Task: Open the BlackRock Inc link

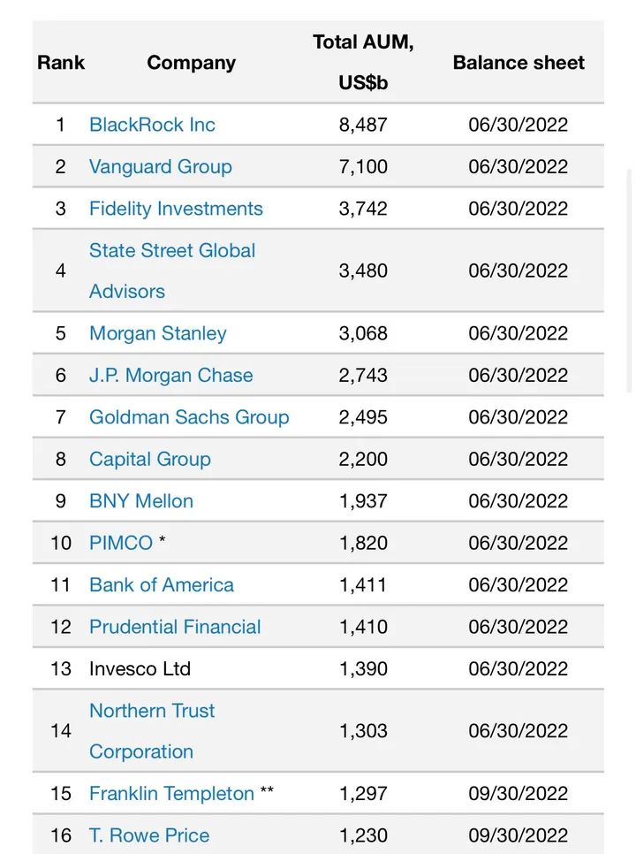Action: coord(152,125)
